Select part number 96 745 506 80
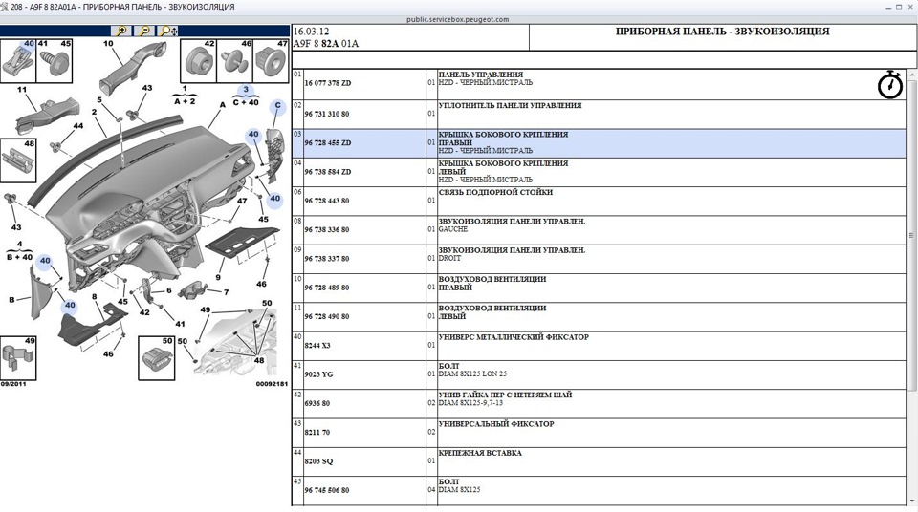 click(327, 490)
